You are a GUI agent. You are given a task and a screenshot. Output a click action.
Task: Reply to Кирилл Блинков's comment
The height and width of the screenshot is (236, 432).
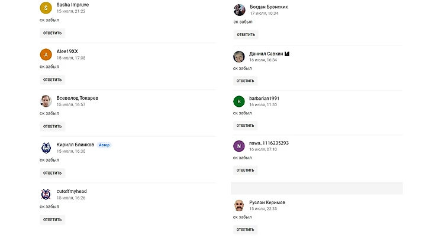(52, 173)
